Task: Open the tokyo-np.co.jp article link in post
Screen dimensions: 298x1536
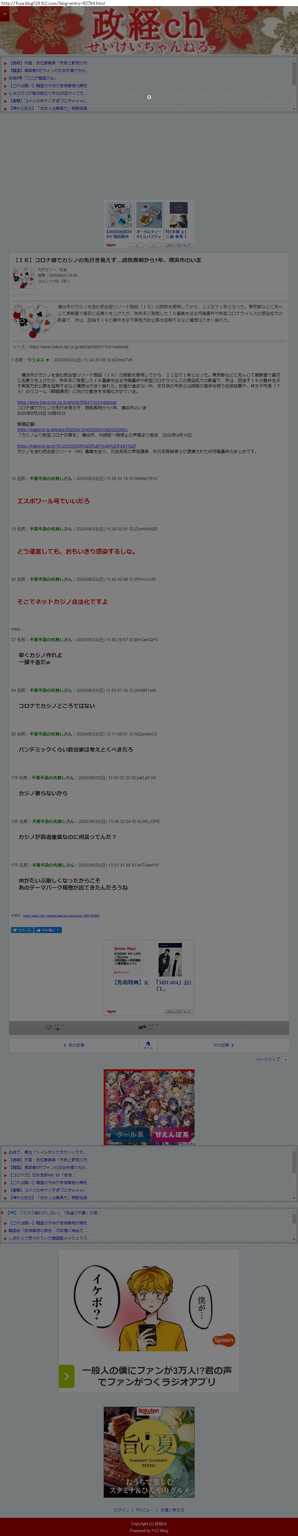Action: [67, 402]
